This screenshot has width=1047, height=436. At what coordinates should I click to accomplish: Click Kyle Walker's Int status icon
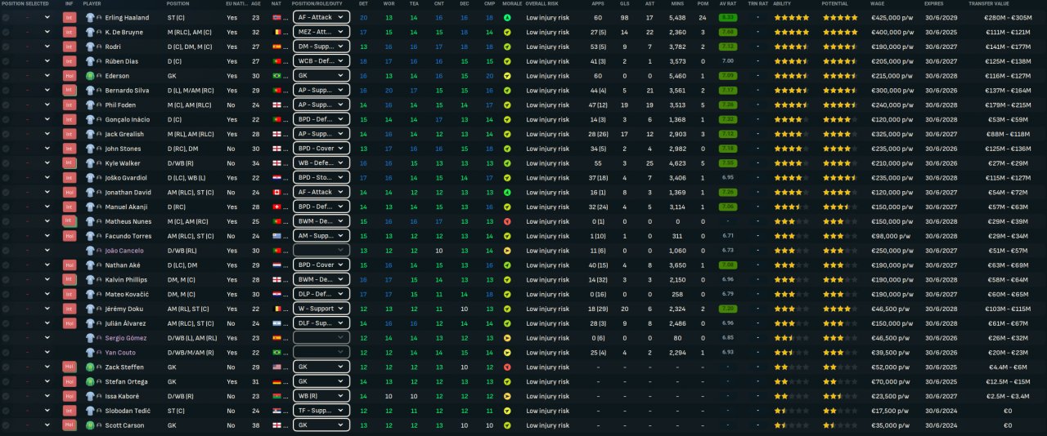[x=70, y=163]
